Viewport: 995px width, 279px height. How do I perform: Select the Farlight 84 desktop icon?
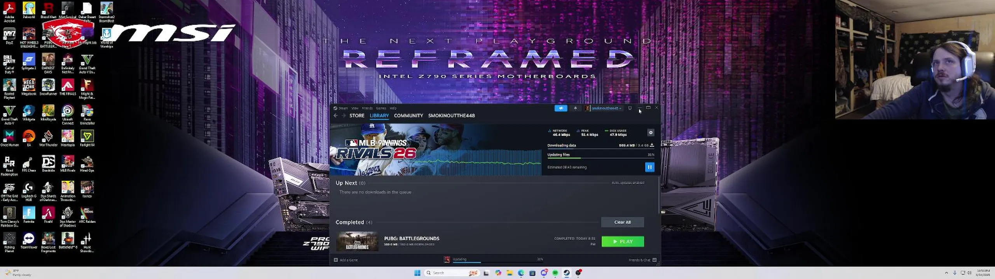click(87, 138)
